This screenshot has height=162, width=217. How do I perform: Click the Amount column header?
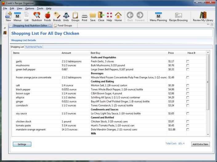click(75, 53)
